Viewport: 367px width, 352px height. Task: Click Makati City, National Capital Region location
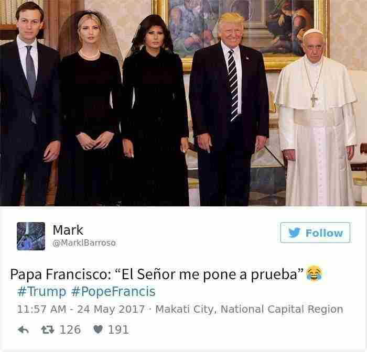coord(249,309)
